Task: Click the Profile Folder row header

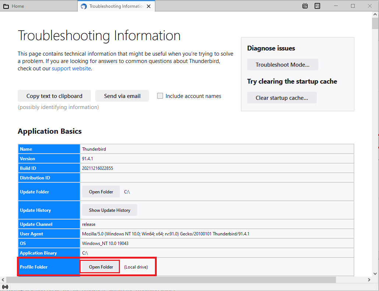Action: tap(49, 267)
